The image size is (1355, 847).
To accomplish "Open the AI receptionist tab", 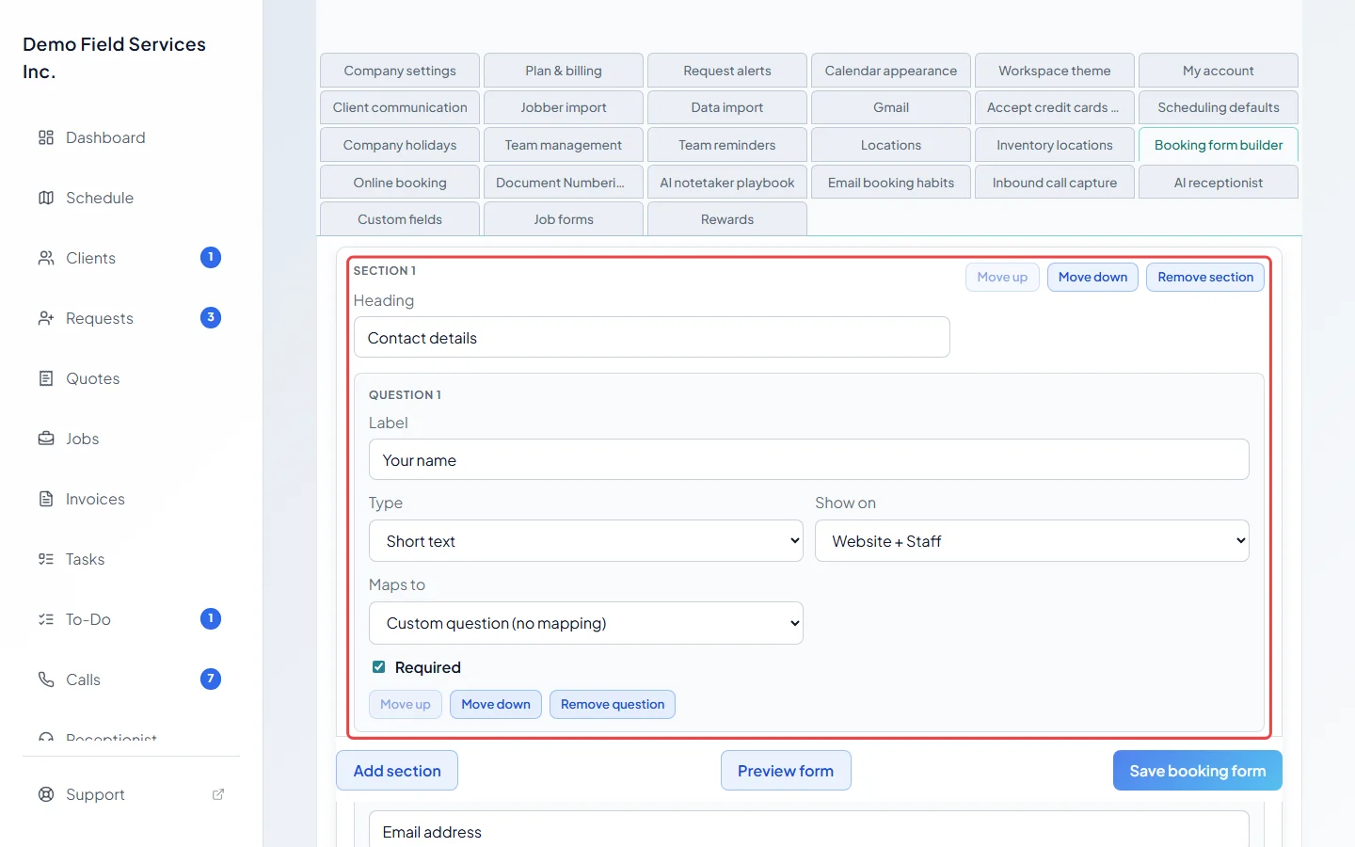I will pyautogui.click(x=1219, y=183).
